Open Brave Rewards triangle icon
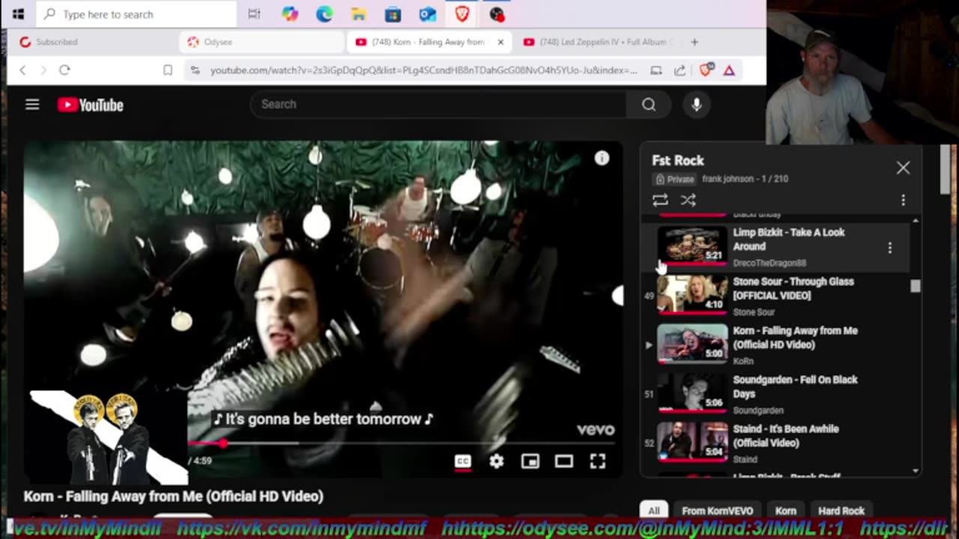Viewport: 959px width, 539px height. 729,70
